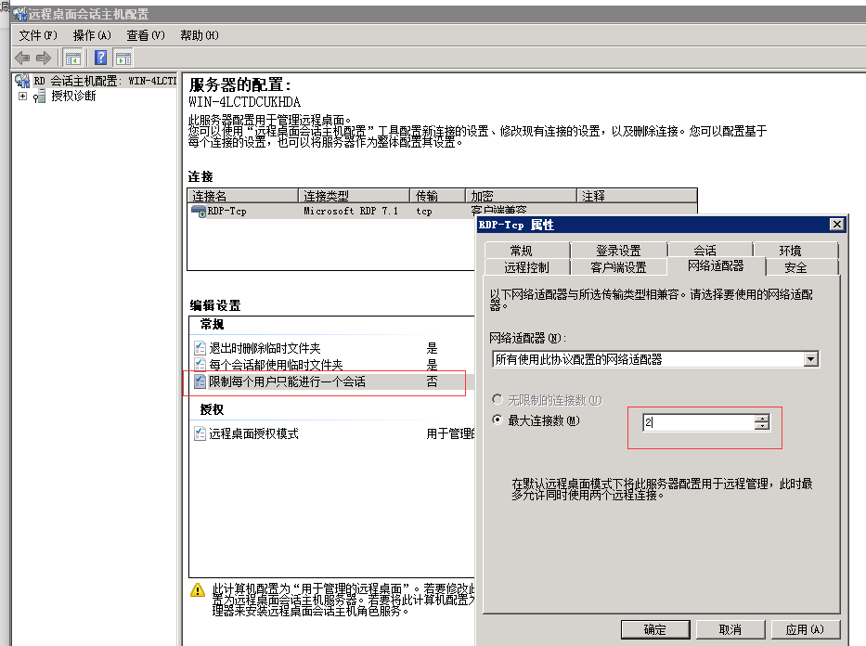Click the action pane toolbar icon
The width and height of the screenshot is (866, 646).
[x=122, y=58]
